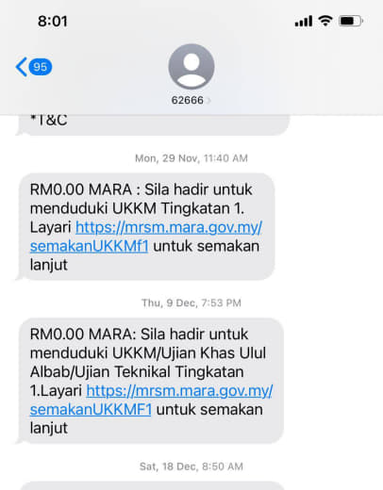
Task: Tap the Sat, 18 Dec timestamp
Action: pyautogui.click(x=191, y=466)
